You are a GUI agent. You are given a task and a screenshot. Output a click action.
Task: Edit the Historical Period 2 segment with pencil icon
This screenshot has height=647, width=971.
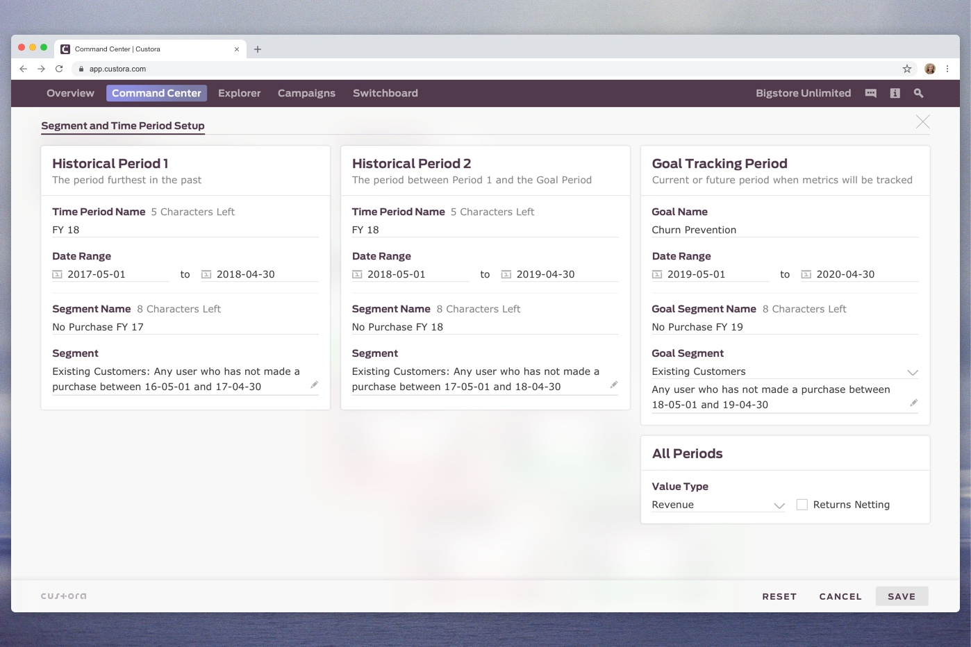(x=614, y=385)
